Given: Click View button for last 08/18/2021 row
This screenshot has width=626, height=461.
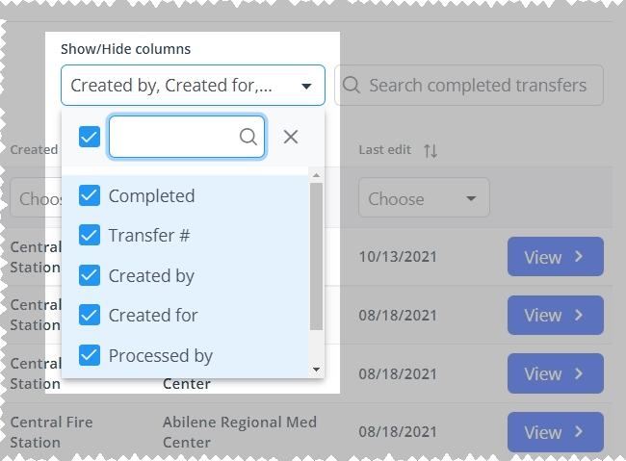Looking at the screenshot, I should coord(556,432).
